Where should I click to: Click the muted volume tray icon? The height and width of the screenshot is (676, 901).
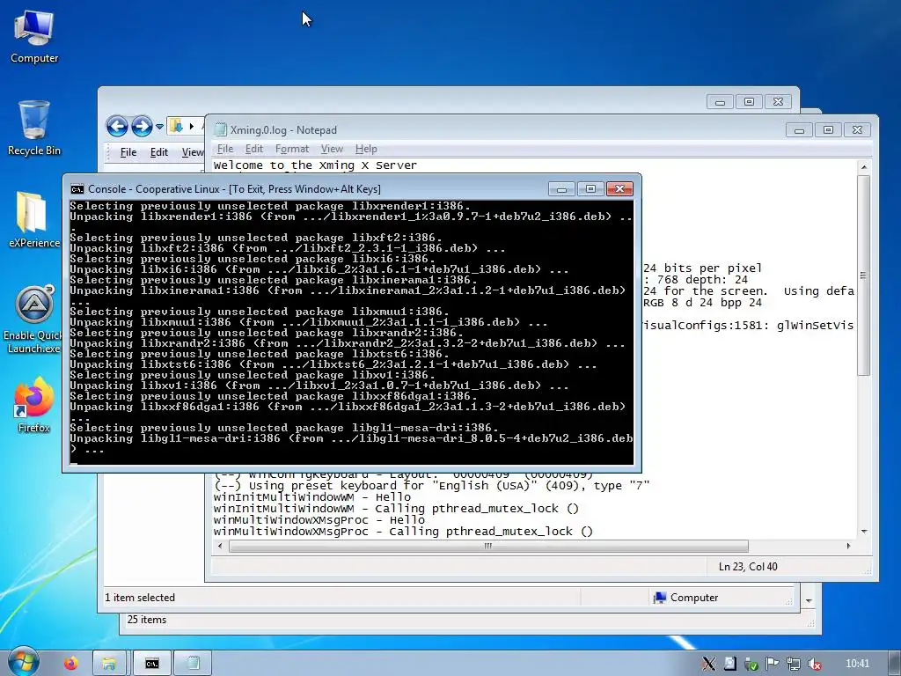814,664
